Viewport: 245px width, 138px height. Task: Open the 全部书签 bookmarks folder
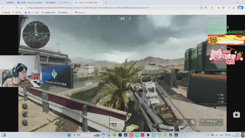6,13
